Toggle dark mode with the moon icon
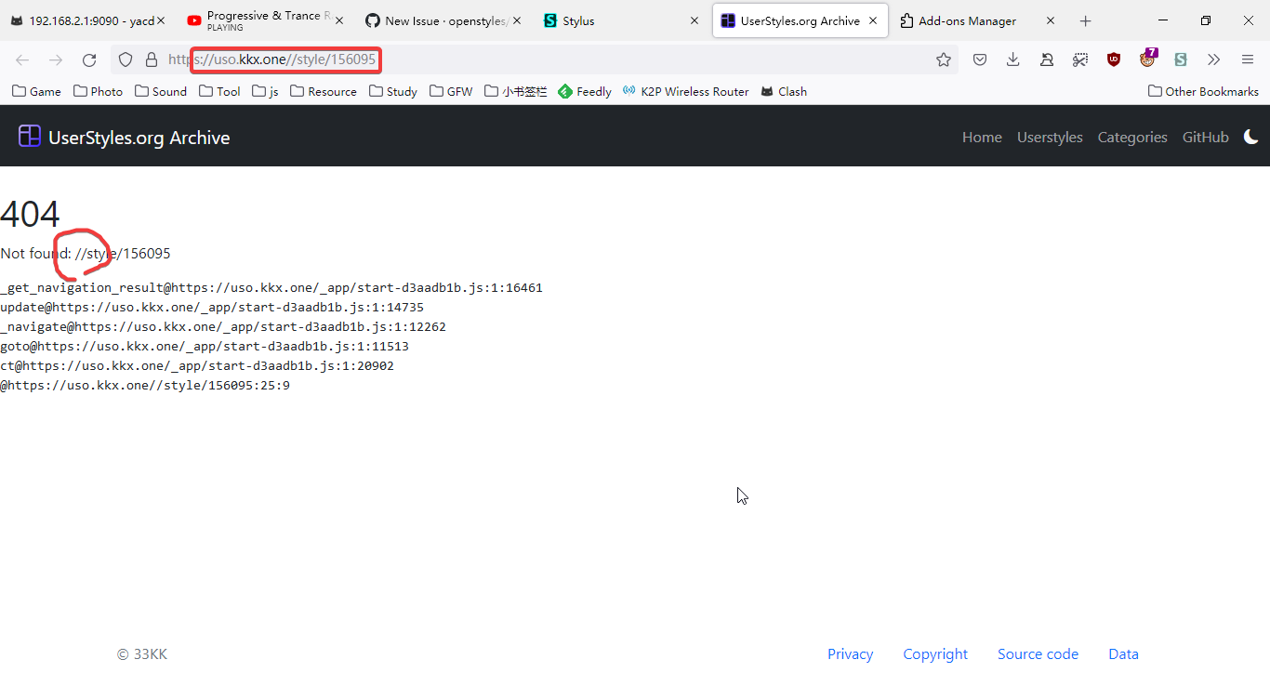The height and width of the screenshot is (686, 1270). coord(1250,136)
